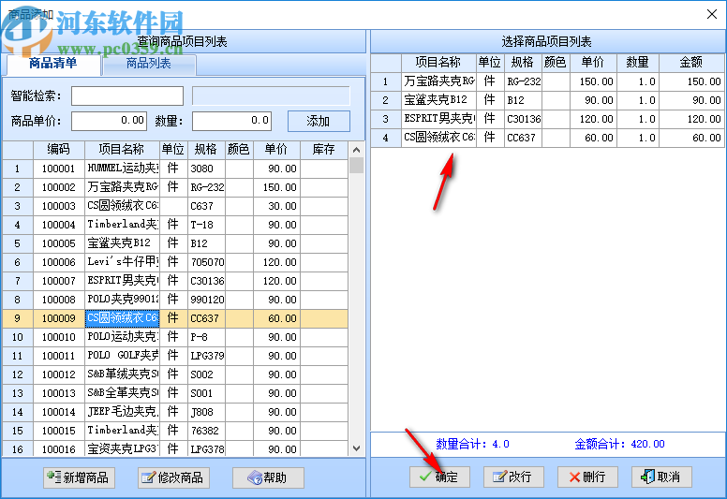The height and width of the screenshot is (499, 727).
Task: Click the edit icon on 修改商品
Action: 148,477
